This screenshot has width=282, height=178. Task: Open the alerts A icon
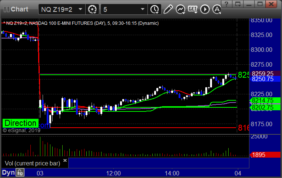point(217,9)
